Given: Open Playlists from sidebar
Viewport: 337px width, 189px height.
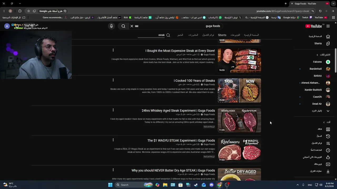Looking at the screenshot, I should (320, 143).
